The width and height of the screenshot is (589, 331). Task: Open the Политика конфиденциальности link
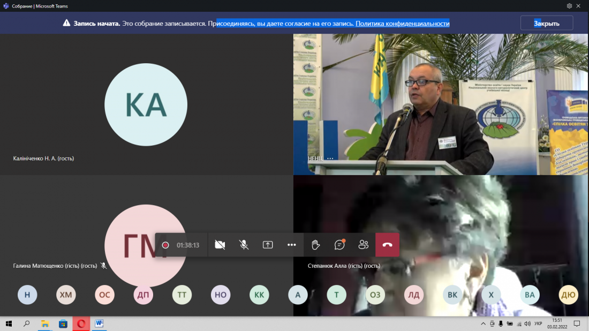click(x=402, y=23)
